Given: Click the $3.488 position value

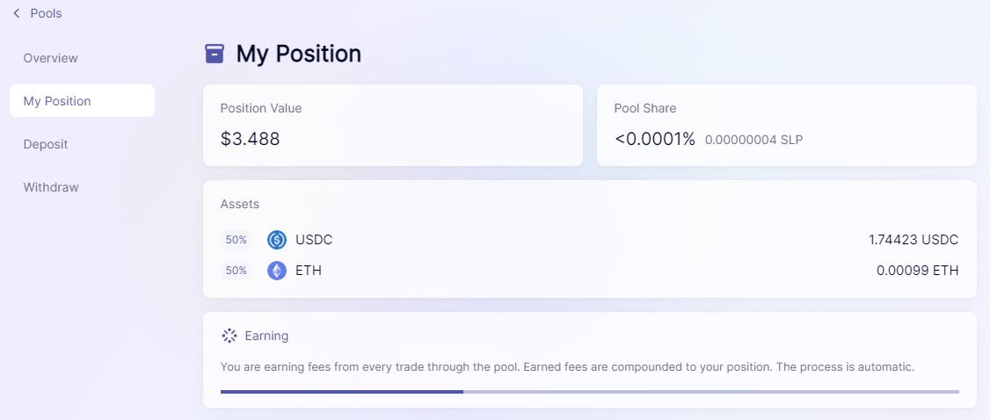Looking at the screenshot, I should tap(250, 139).
